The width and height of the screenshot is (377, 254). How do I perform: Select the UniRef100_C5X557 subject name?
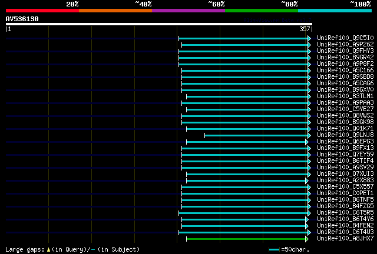tap(345, 187)
